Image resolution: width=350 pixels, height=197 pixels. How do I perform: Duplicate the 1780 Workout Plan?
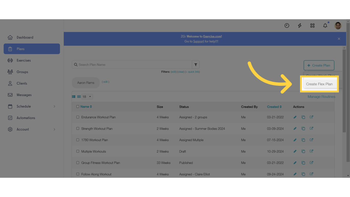[x=303, y=140]
